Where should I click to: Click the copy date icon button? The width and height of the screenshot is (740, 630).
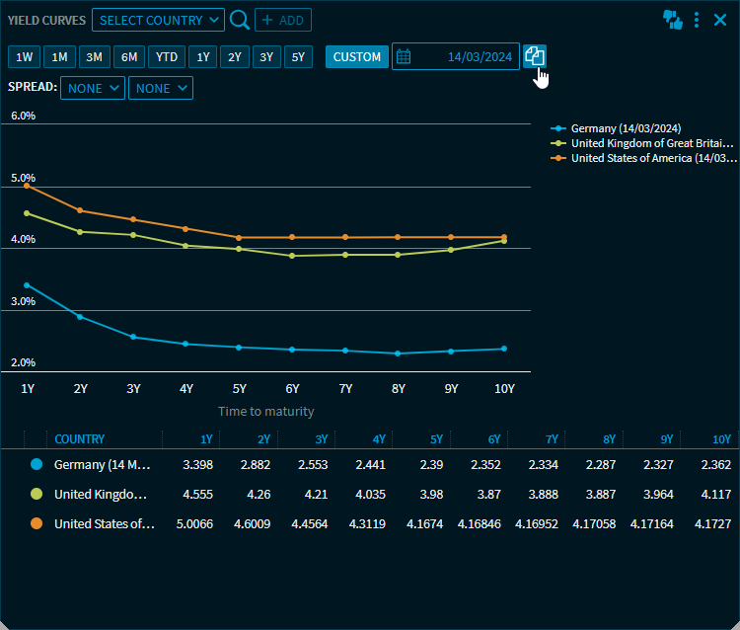[x=534, y=56]
